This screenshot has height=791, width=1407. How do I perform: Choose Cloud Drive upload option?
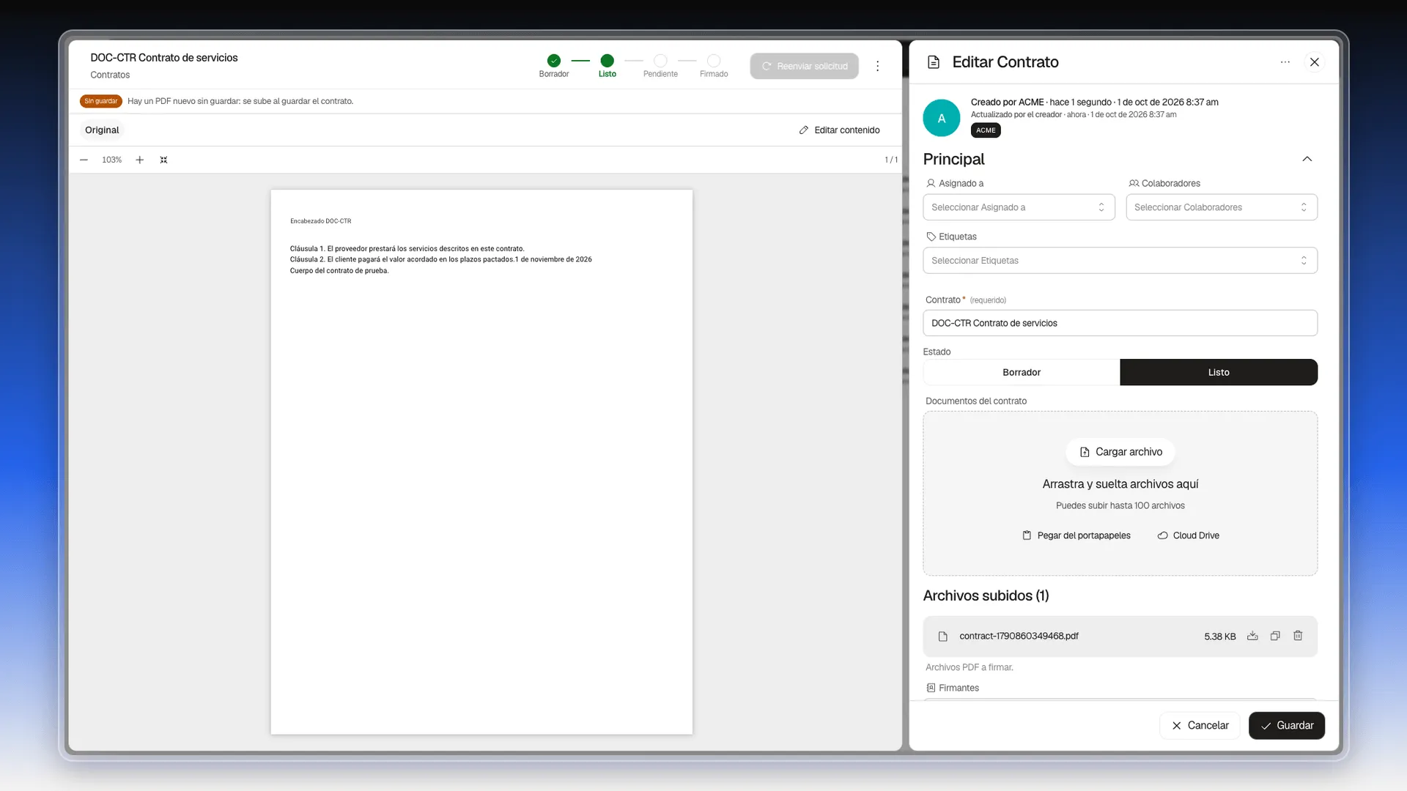(1188, 535)
